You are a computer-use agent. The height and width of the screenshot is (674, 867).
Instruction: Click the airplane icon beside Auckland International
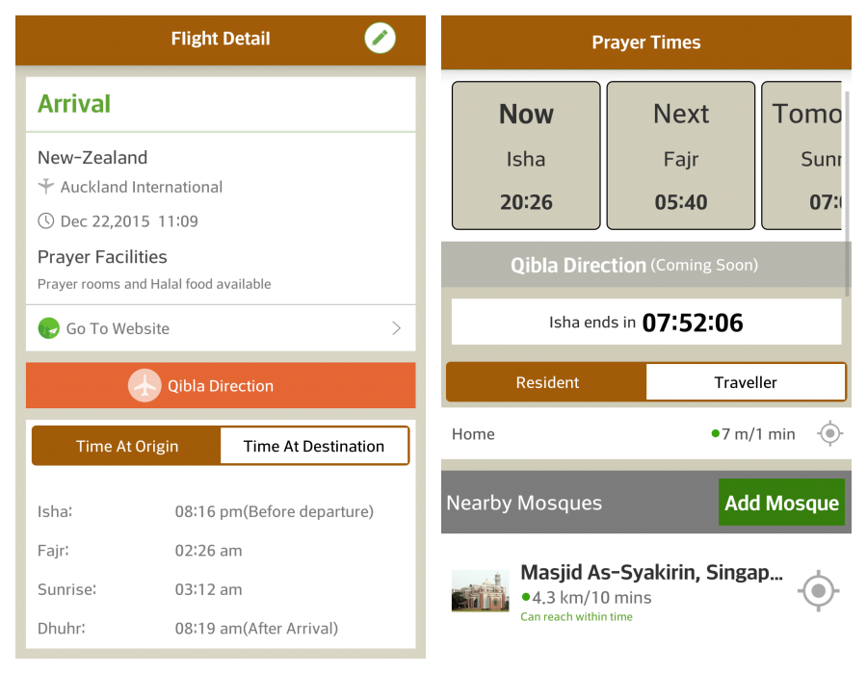pos(45,187)
